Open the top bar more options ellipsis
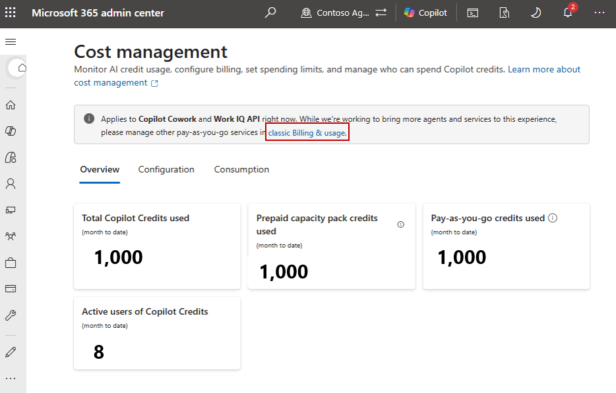The image size is (616, 393). point(600,13)
